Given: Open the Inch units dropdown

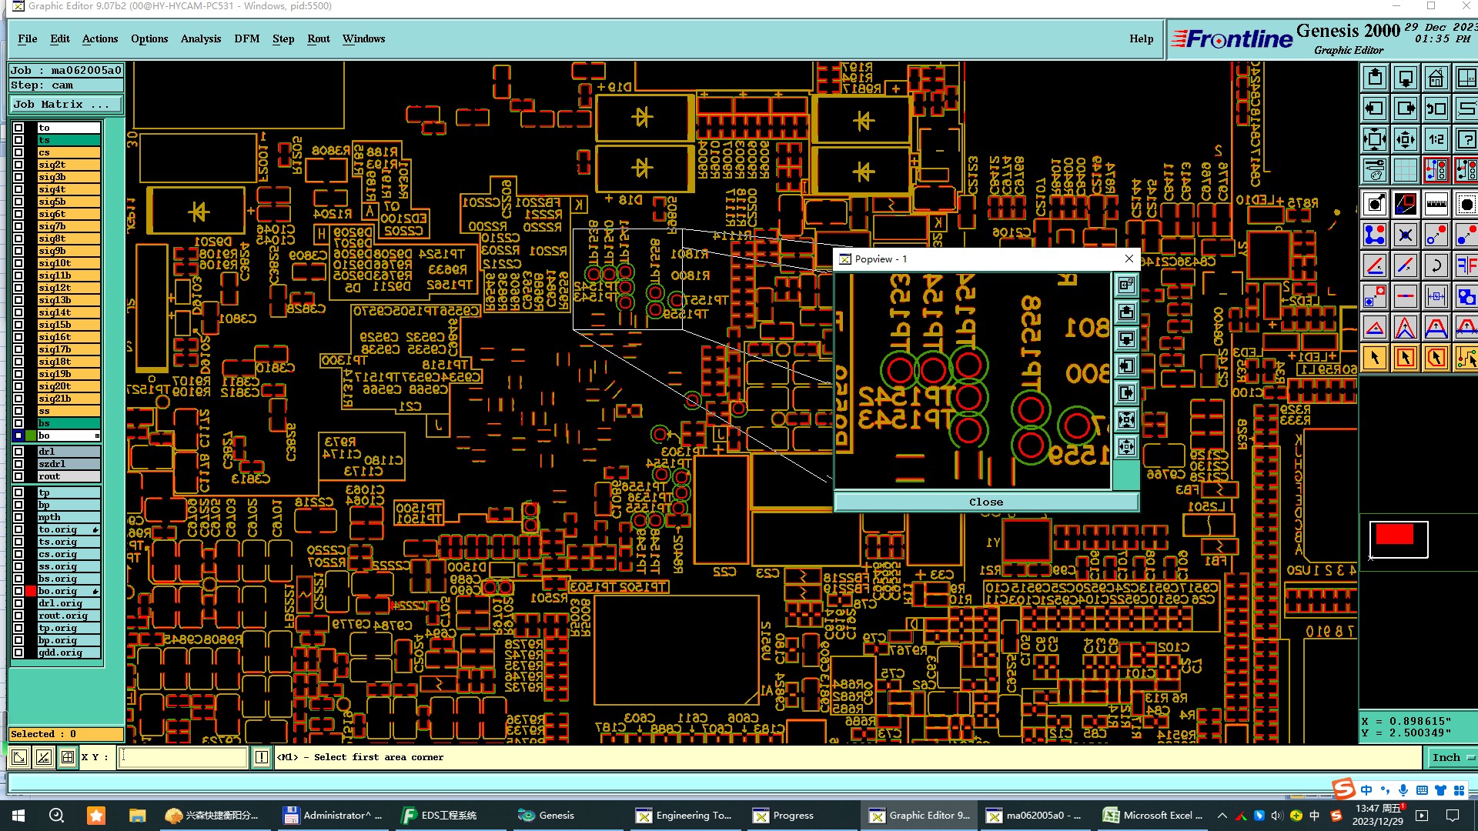Looking at the screenshot, I should click(1451, 757).
